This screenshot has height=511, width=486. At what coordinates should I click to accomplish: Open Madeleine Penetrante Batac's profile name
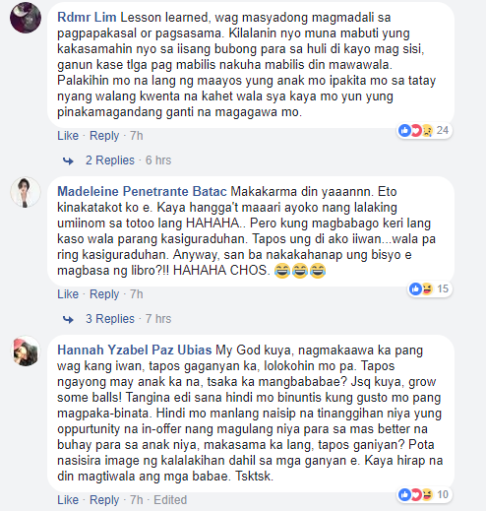click(x=142, y=192)
